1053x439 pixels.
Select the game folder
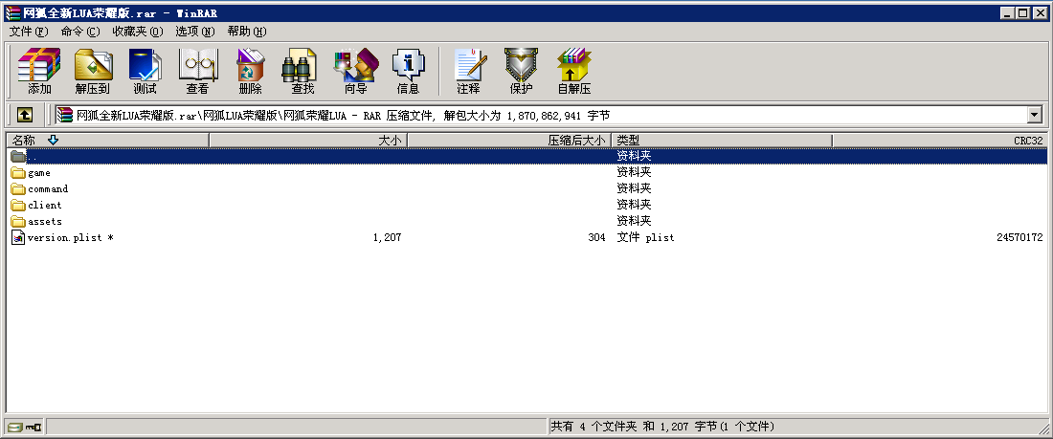click(x=39, y=173)
